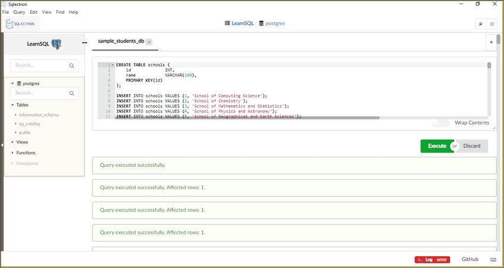
Task: Click the editor horizontal scrollbar
Action: [247, 118]
